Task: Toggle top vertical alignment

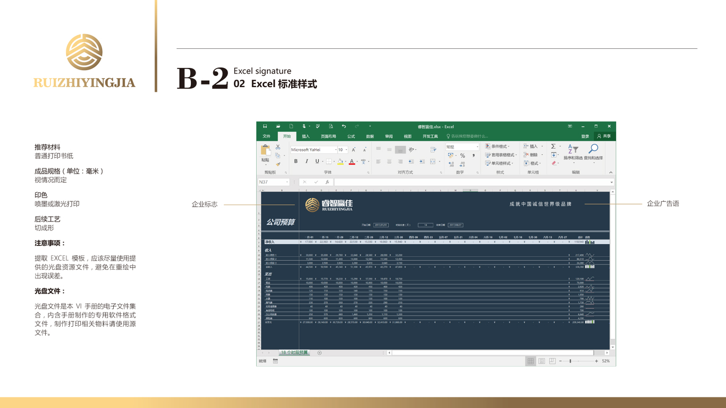Action: (378, 149)
